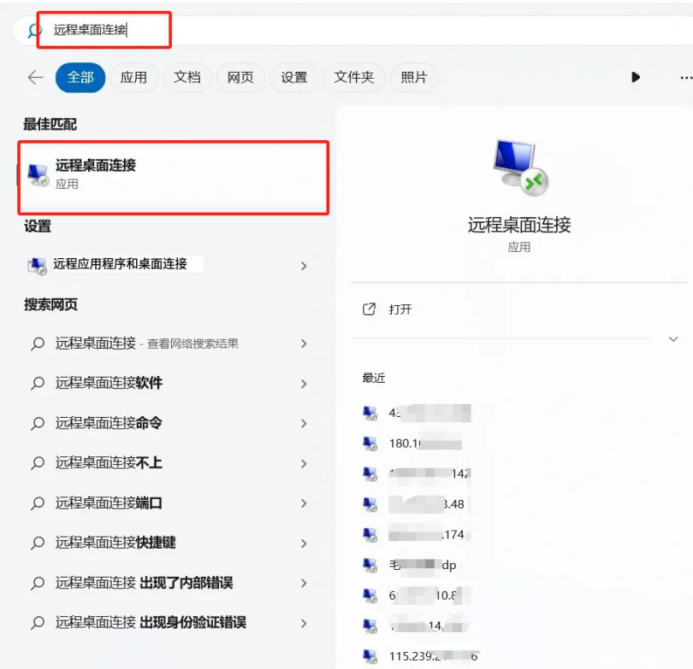Open web result 远程桌面连接 - 查看网络搜索结果
This screenshot has width=693, height=669.
pyautogui.click(x=168, y=343)
